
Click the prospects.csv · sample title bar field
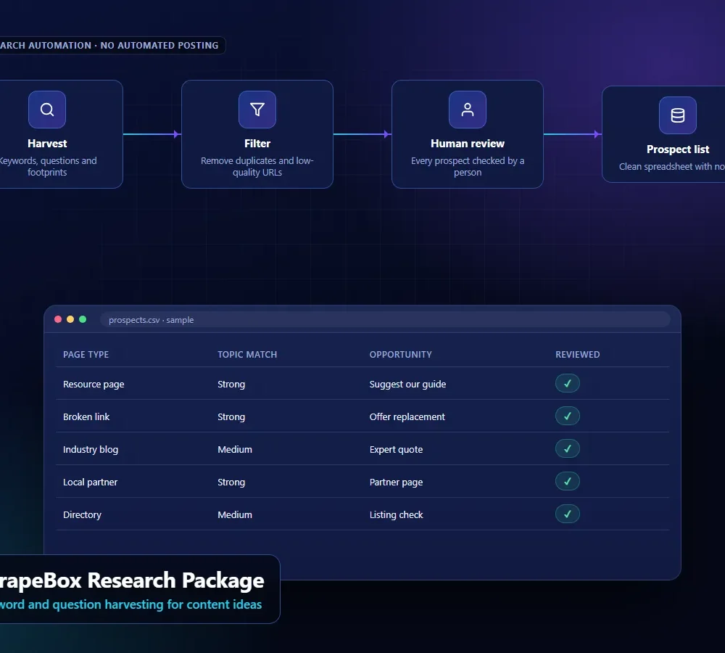[x=385, y=320]
